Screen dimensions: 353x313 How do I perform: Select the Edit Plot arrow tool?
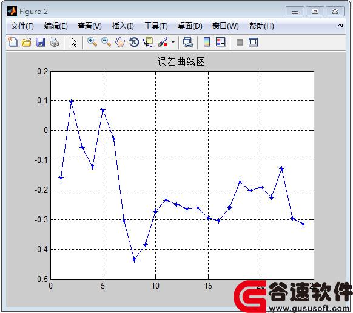(74, 42)
